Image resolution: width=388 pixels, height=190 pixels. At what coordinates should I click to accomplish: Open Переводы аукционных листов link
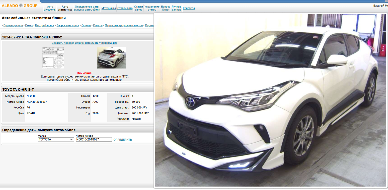point(124,25)
